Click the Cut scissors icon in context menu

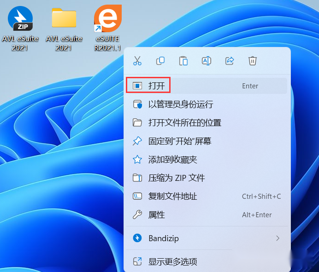tap(137, 61)
